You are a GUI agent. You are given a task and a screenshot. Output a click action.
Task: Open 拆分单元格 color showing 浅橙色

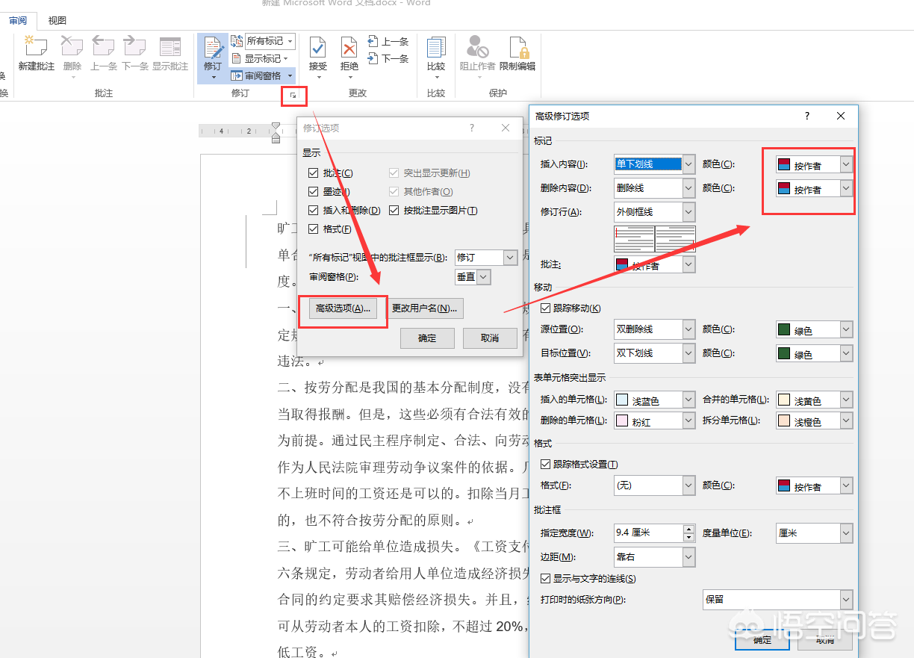(x=814, y=421)
